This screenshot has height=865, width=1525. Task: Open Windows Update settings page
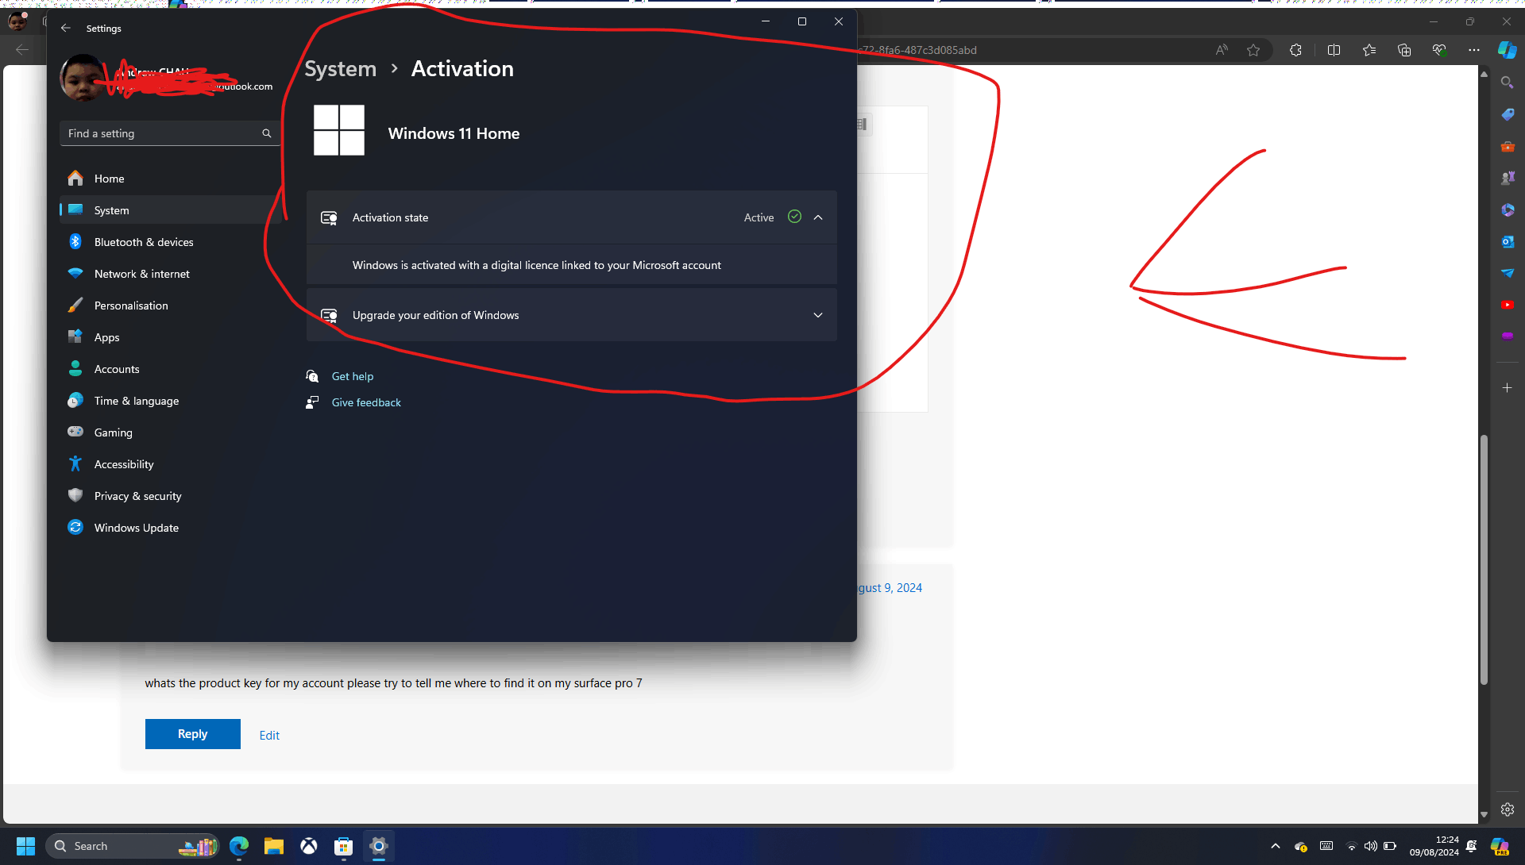pos(136,528)
